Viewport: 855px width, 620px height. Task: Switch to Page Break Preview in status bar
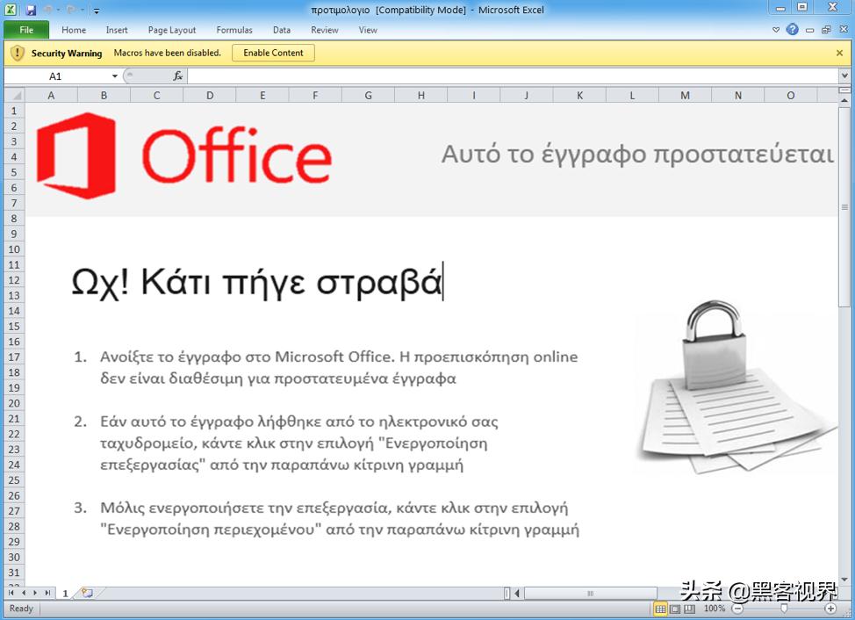(689, 609)
